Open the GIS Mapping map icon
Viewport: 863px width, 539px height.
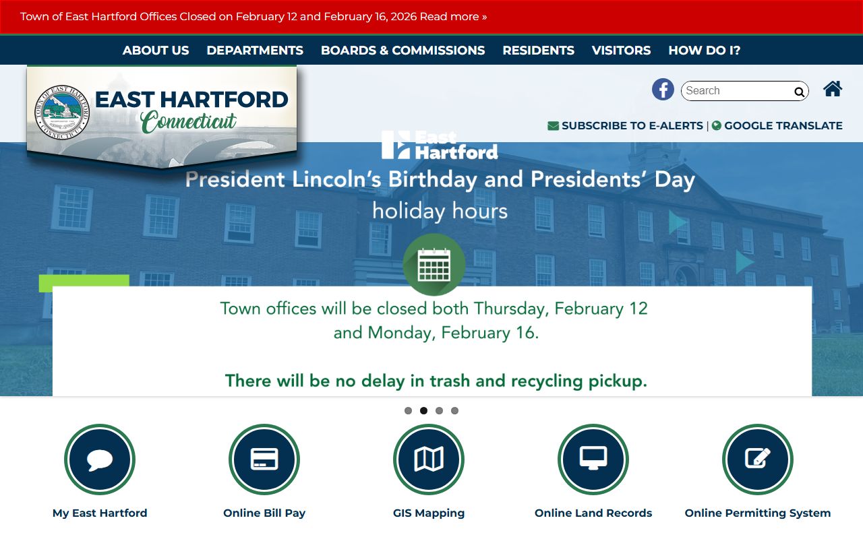(429, 459)
